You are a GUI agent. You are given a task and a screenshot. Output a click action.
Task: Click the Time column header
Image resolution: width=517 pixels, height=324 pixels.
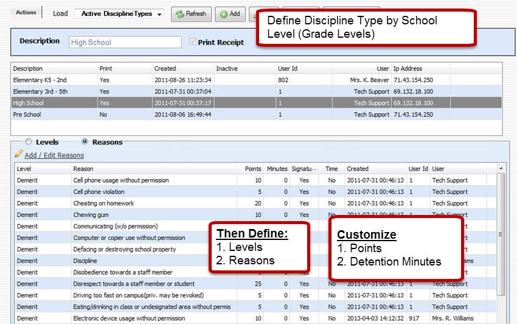tap(331, 169)
